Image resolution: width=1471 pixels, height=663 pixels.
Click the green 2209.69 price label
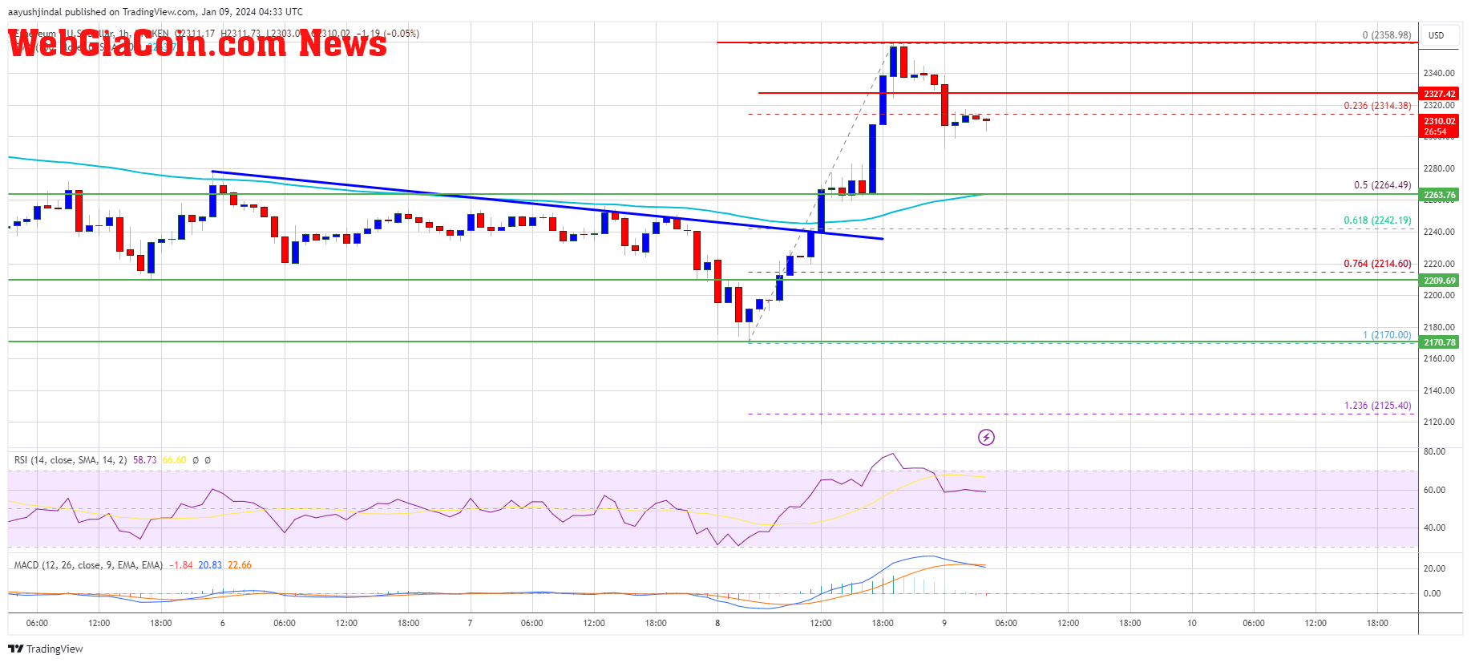1440,281
